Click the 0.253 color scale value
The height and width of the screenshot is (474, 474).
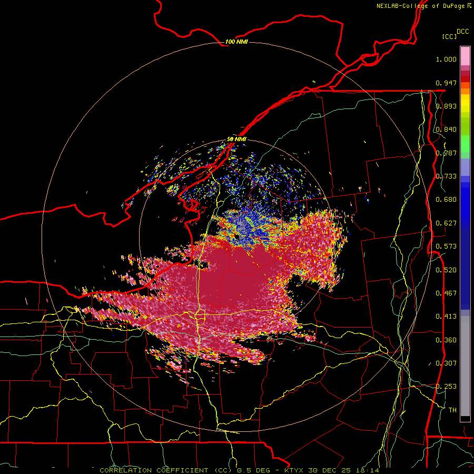pyautogui.click(x=446, y=387)
